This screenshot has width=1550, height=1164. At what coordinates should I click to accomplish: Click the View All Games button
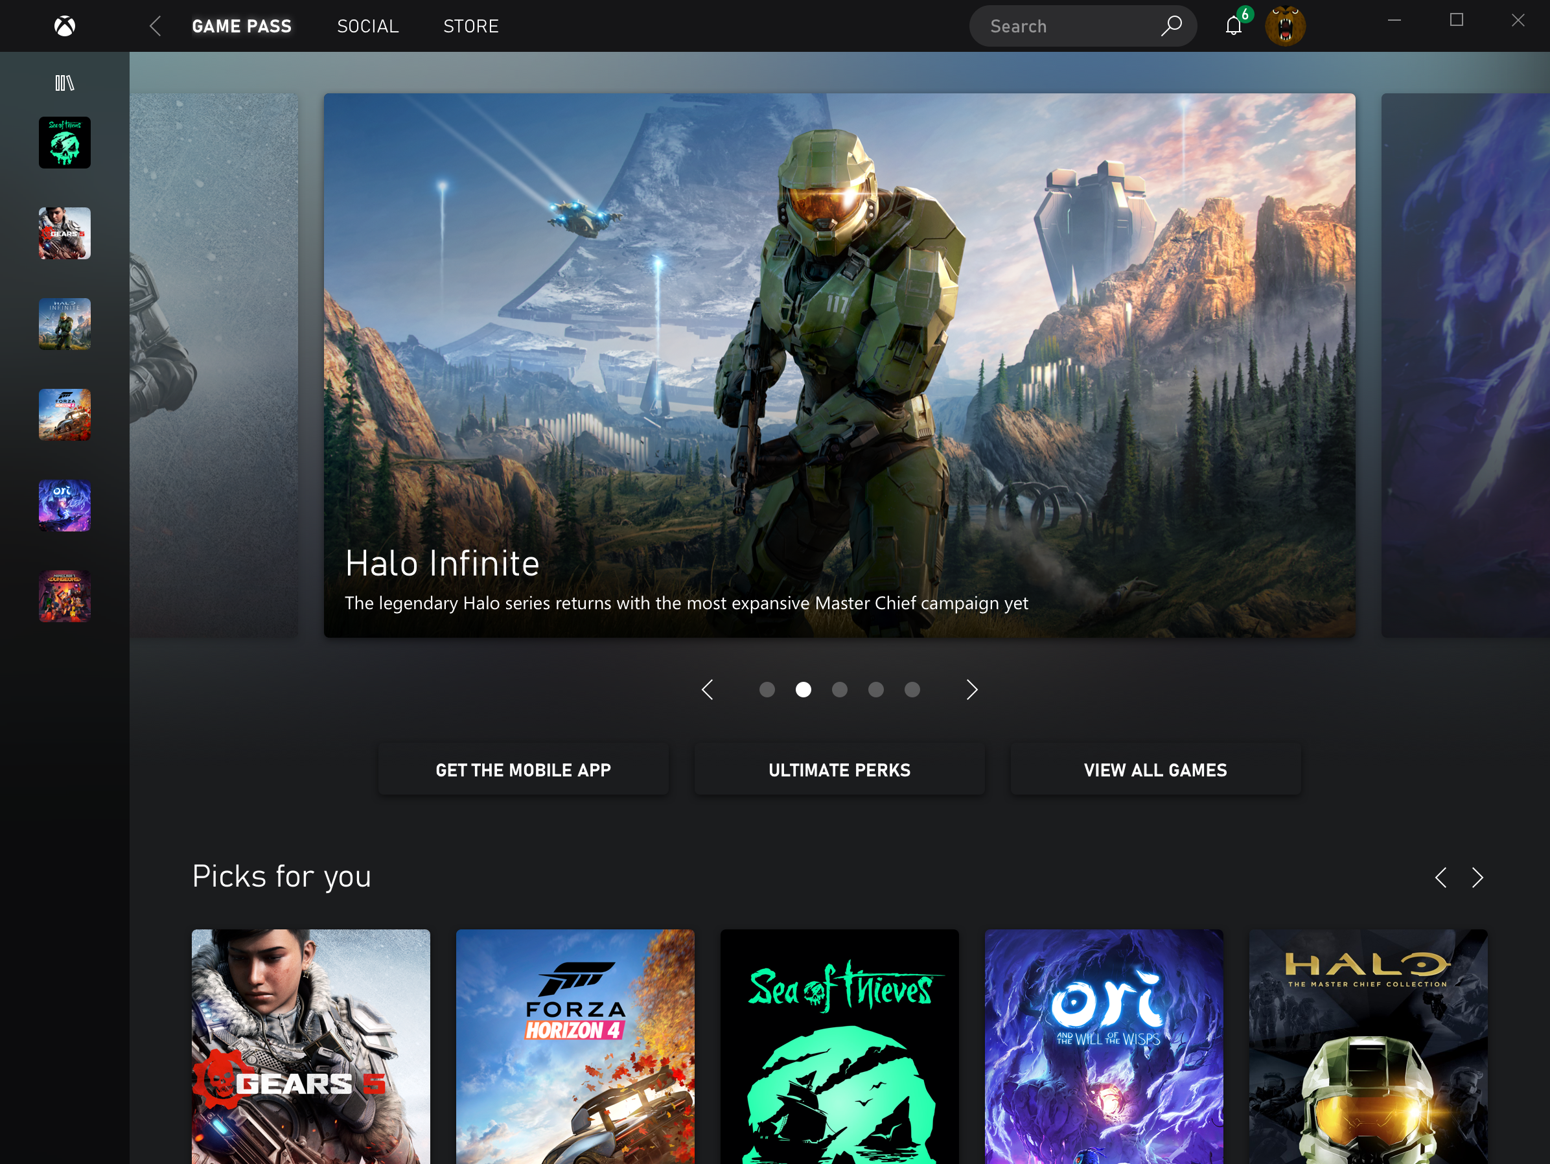(x=1155, y=769)
